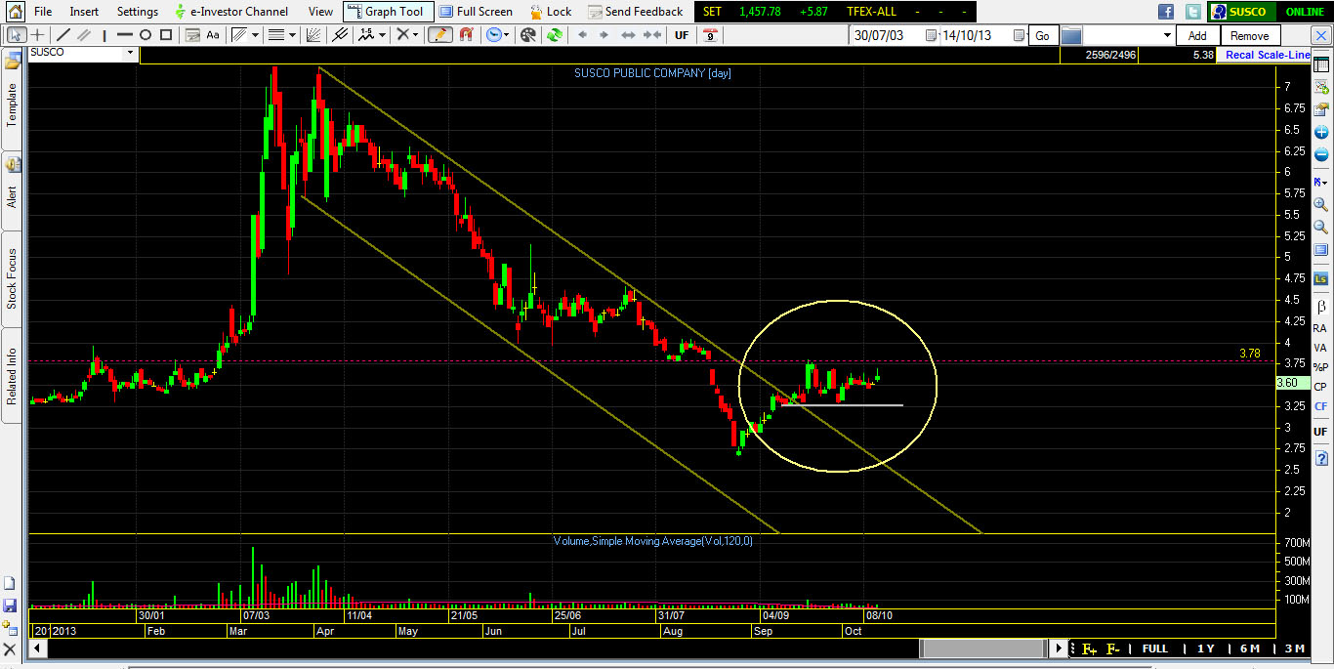Toggle UF option in right sidebar

(x=1320, y=431)
